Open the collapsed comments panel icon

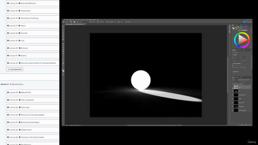coord(230,32)
